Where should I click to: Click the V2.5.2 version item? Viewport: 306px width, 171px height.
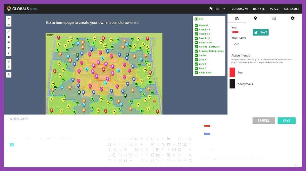point(274,9)
